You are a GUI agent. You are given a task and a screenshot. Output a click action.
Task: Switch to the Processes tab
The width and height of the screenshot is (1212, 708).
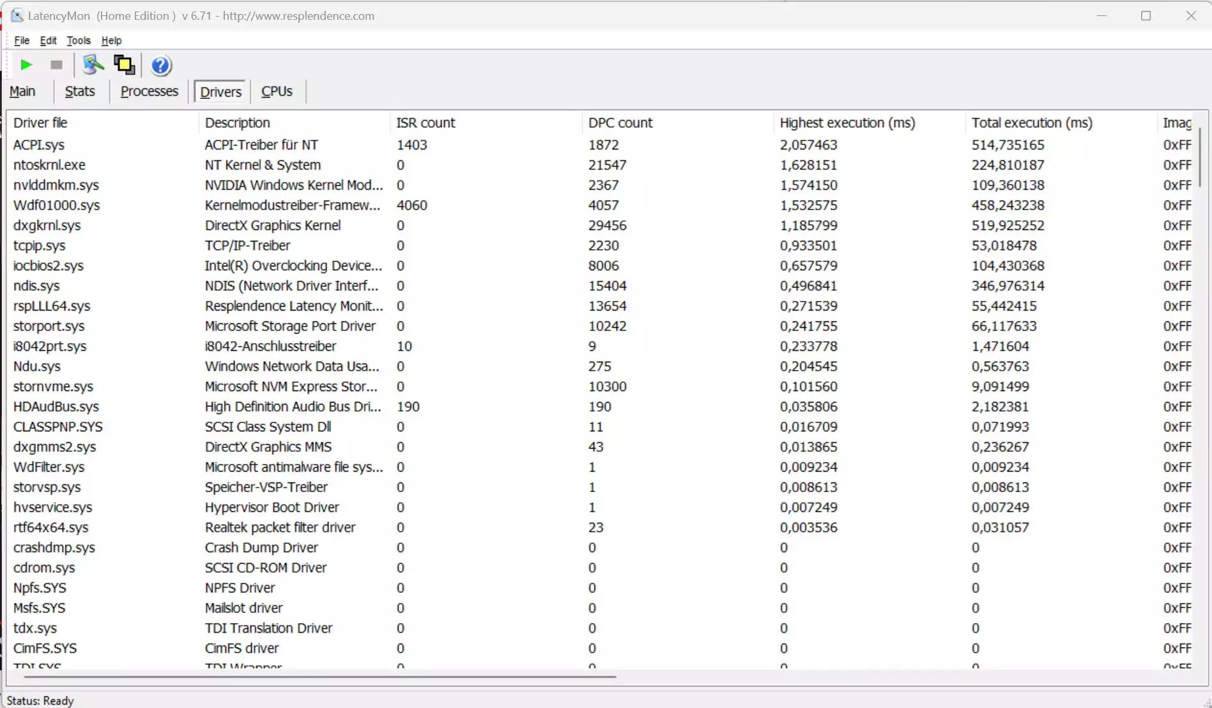coord(150,91)
